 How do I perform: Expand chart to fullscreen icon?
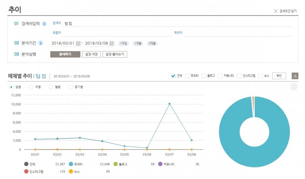[x=294, y=86]
